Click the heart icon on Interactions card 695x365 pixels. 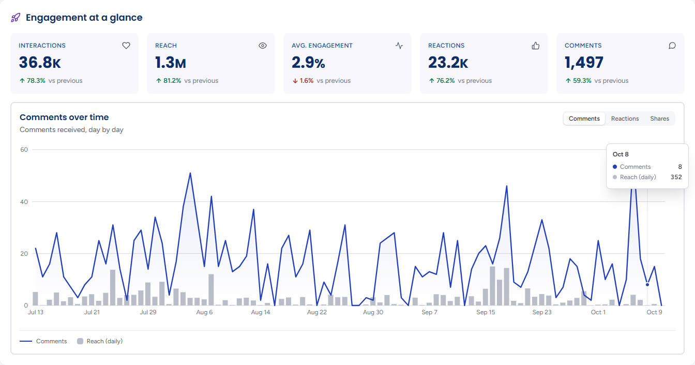(126, 46)
